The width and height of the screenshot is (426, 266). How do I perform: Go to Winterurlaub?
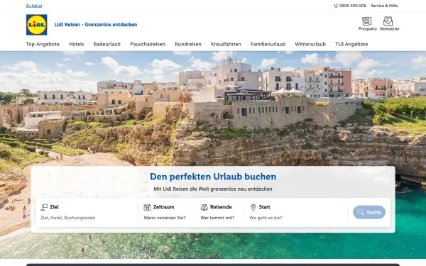coord(310,44)
